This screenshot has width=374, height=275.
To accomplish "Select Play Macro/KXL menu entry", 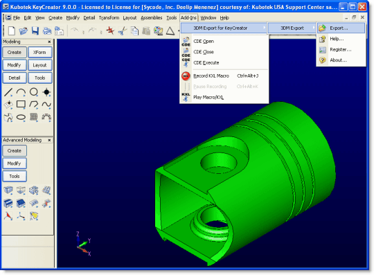I will (x=224, y=97).
